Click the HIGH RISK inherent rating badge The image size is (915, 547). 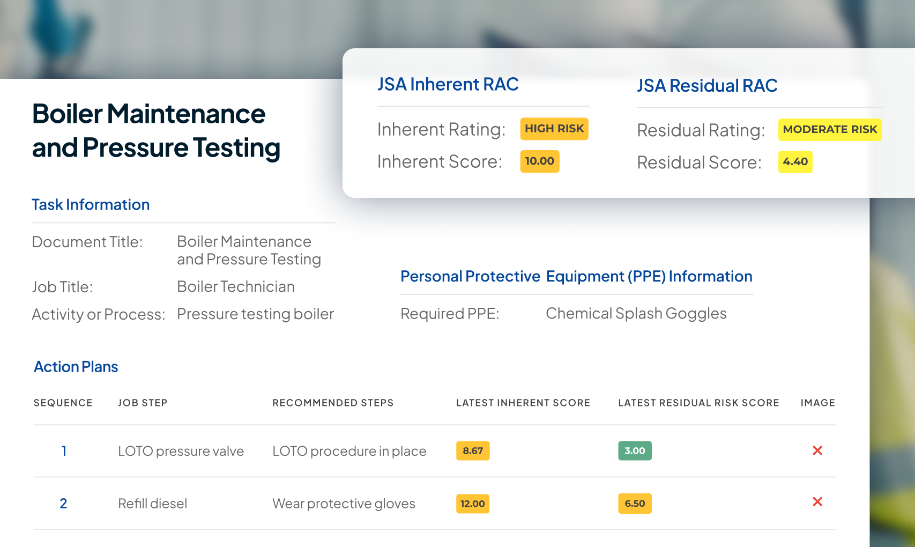(554, 129)
